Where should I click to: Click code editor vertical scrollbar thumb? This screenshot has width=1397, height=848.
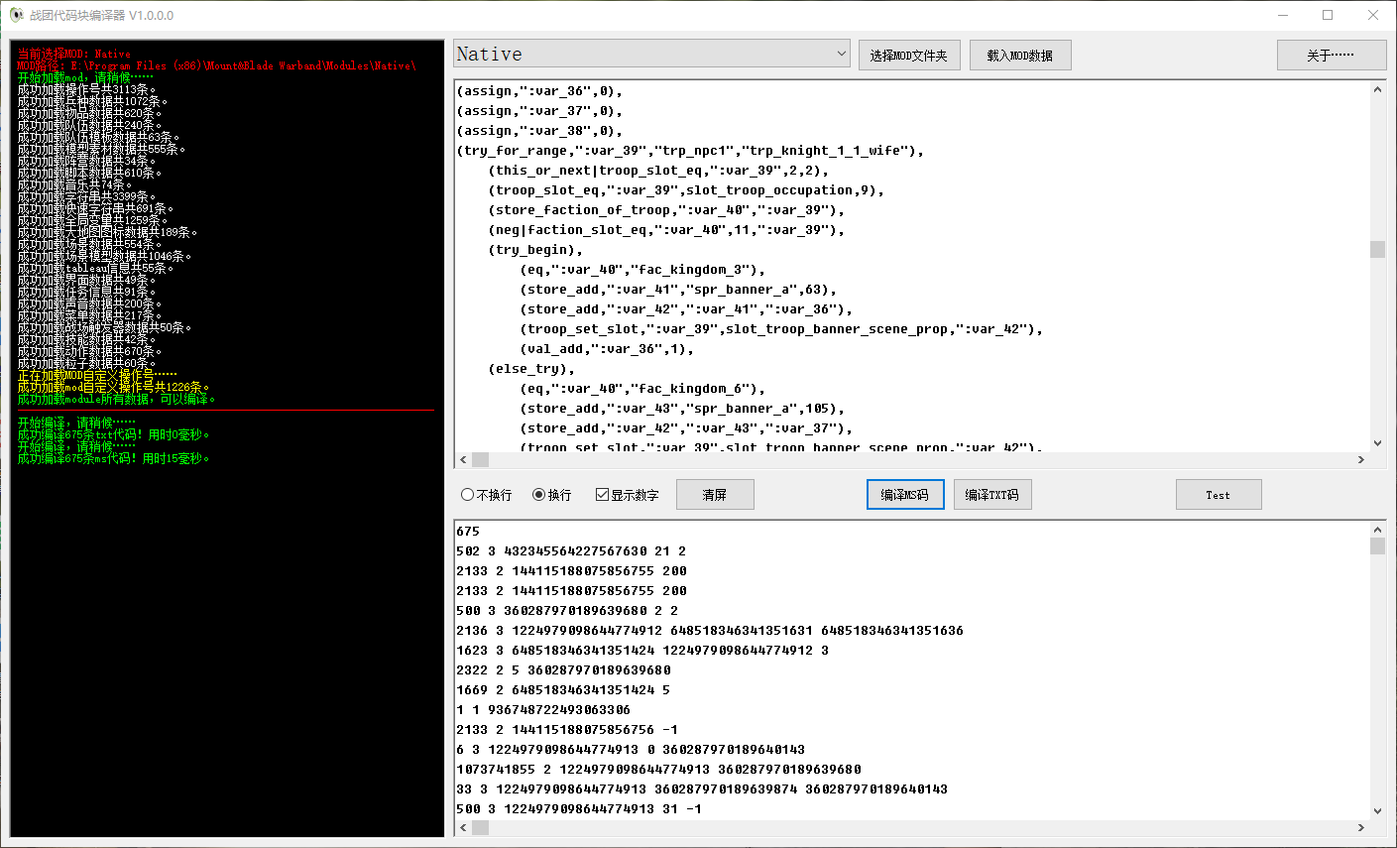(x=1377, y=249)
